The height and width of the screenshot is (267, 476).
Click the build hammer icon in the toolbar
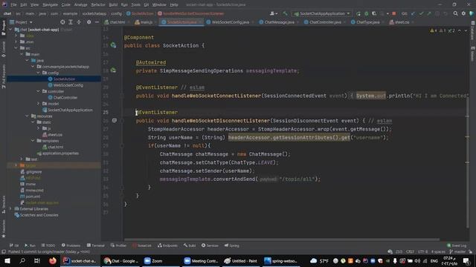(x=285, y=13)
